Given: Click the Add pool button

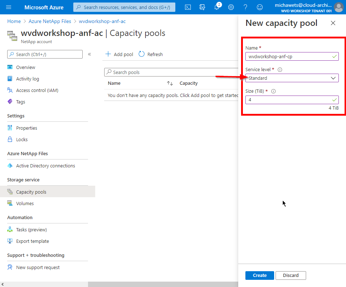Looking at the screenshot, I should (119, 54).
